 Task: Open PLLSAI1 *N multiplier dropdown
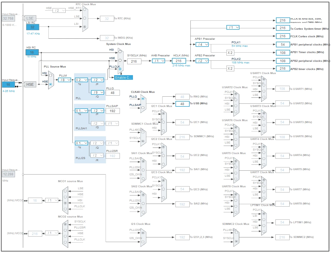coord(81,111)
